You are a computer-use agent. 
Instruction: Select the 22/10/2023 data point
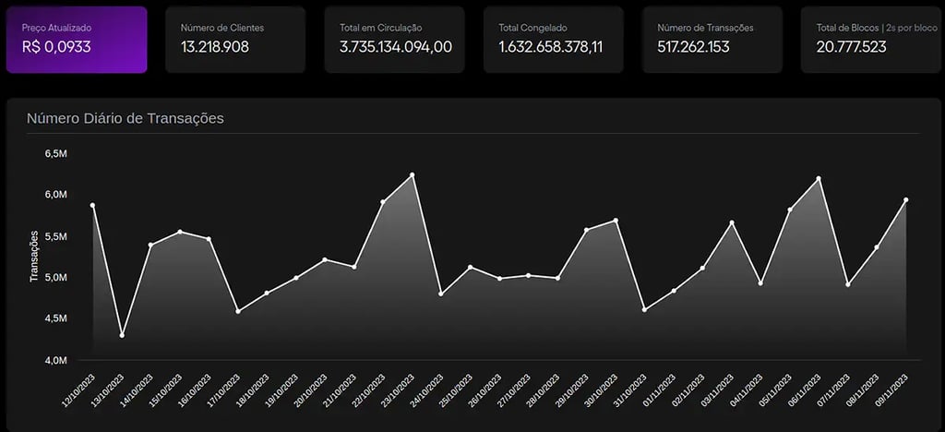[x=383, y=202]
